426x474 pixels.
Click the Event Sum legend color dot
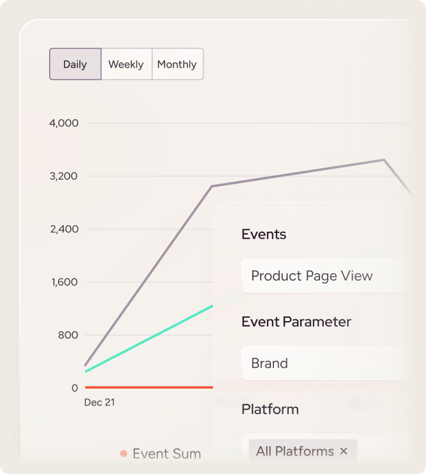[124, 454]
